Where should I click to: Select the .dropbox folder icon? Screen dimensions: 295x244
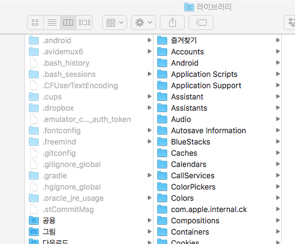[x=34, y=108]
